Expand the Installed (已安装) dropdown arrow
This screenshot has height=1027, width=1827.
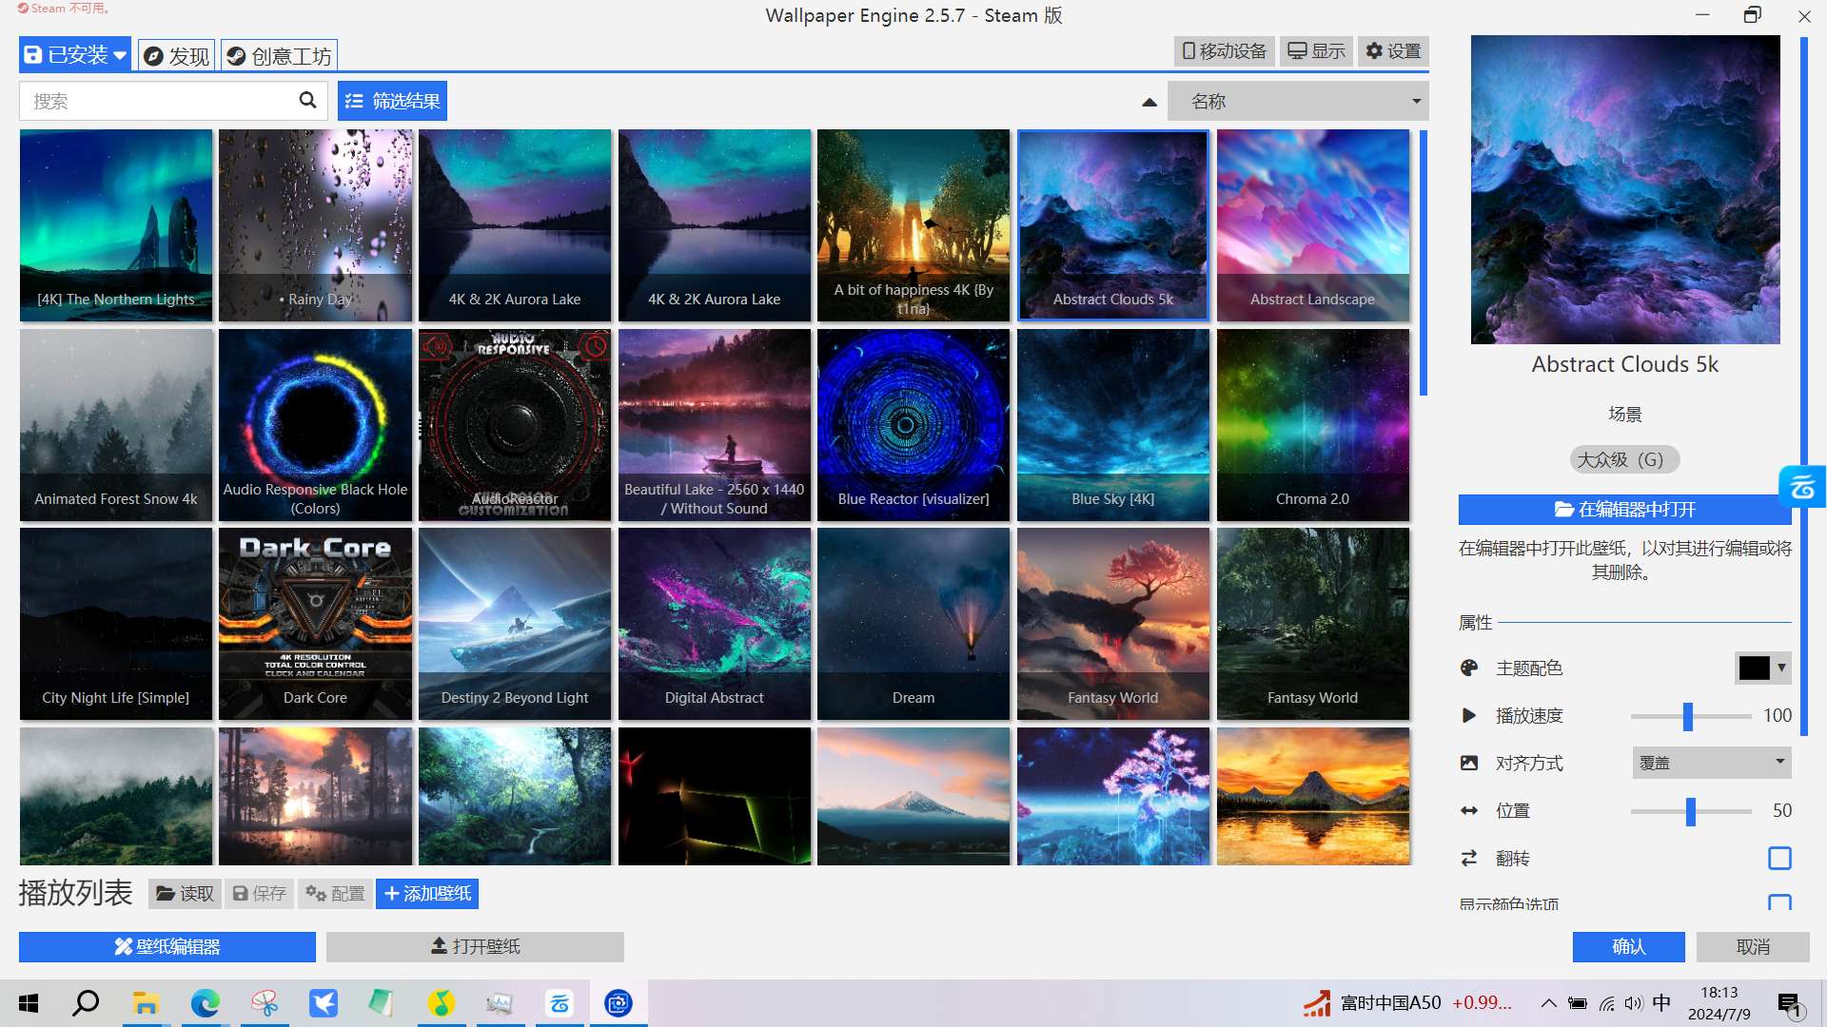(x=120, y=55)
